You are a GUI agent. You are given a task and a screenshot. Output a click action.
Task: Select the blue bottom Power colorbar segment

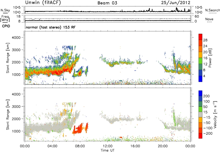point(200,79)
